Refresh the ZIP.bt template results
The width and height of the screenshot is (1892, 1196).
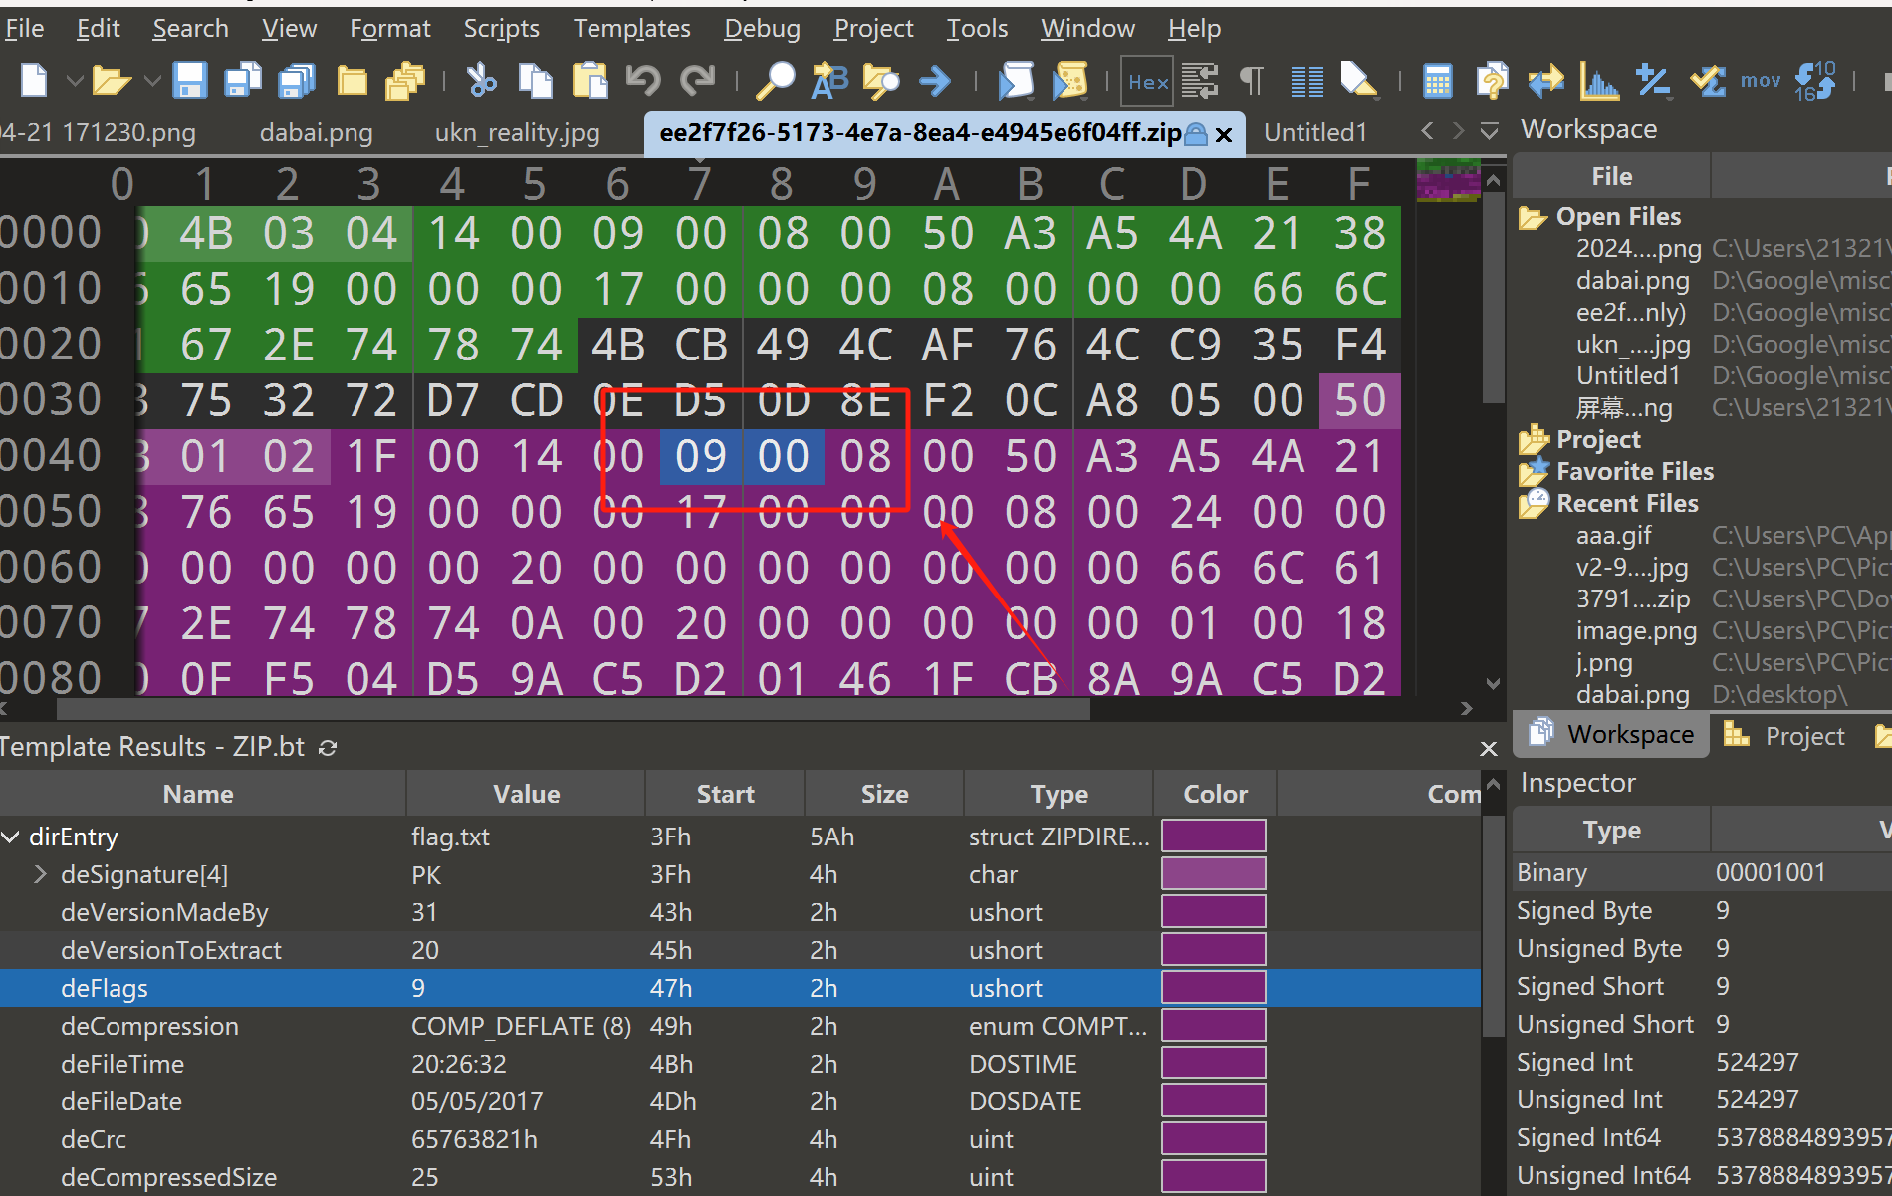pos(328,747)
